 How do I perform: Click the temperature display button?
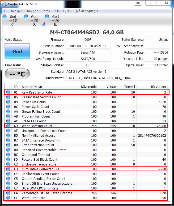tap(17, 74)
